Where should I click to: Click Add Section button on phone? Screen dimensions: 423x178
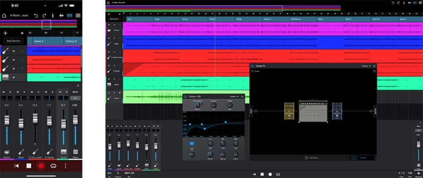pyautogui.click(x=13, y=41)
